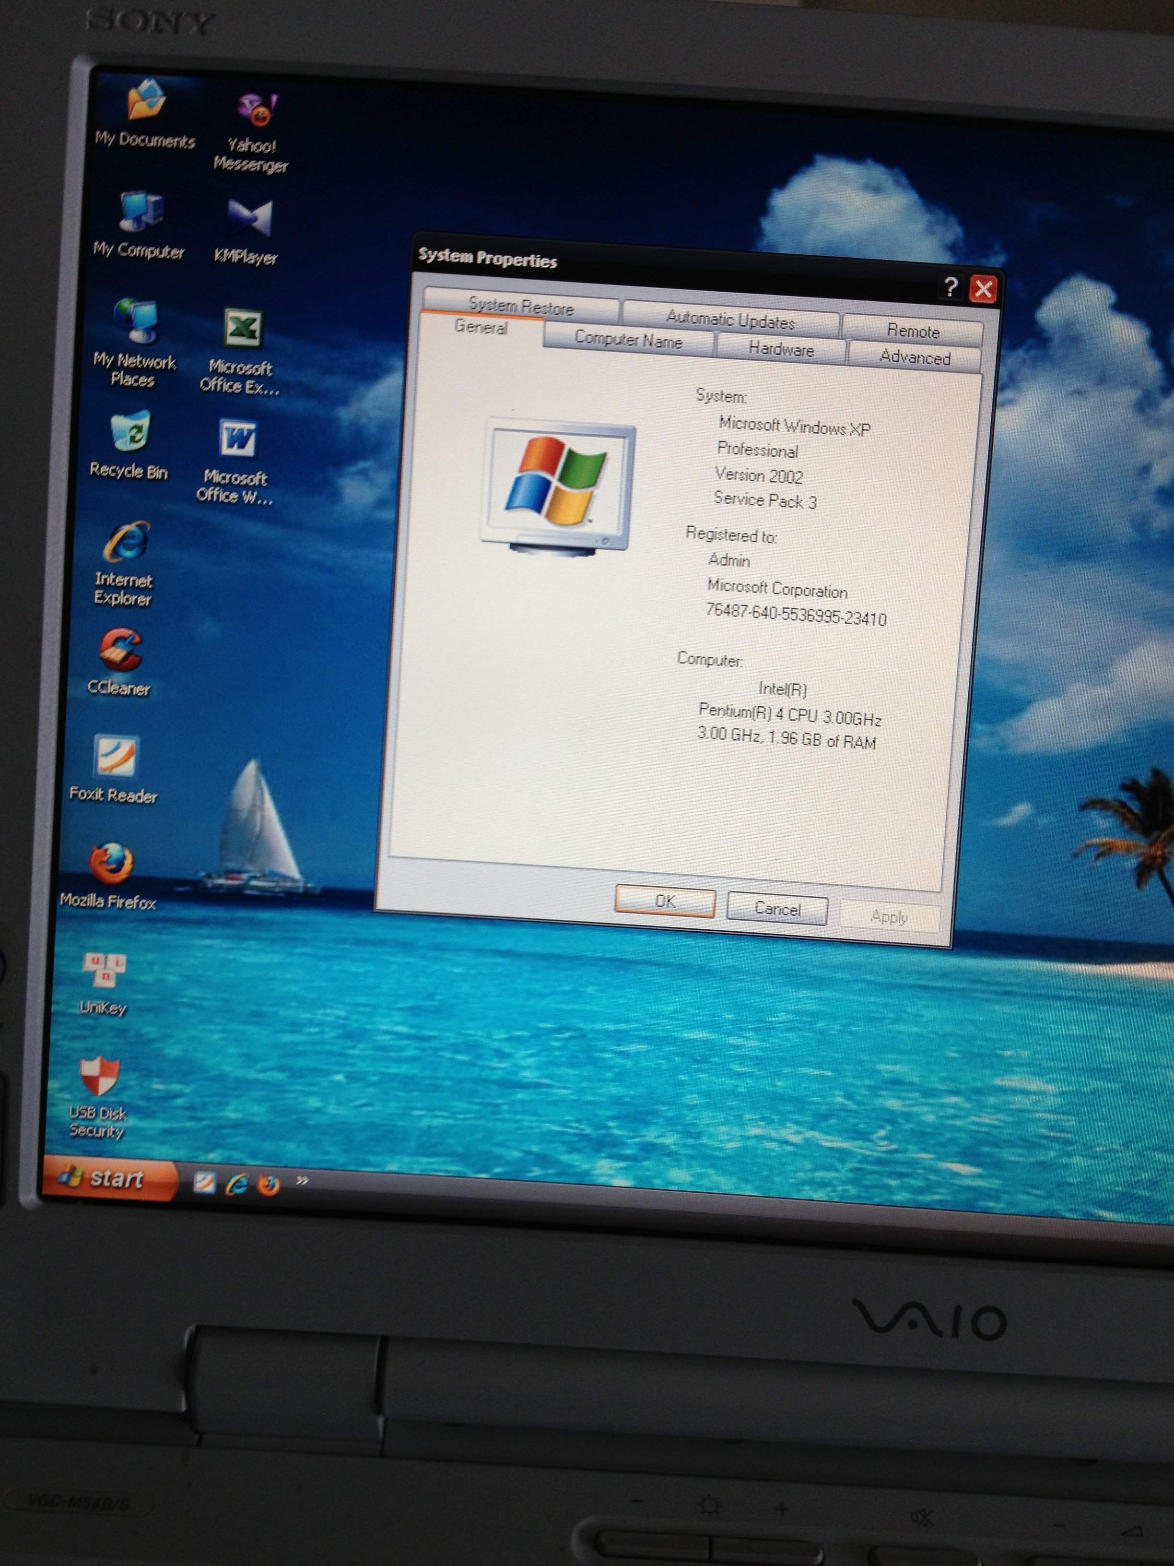Screen dimensions: 1174x1566
Task: Select the My Computer desktop icon
Action: [140, 225]
